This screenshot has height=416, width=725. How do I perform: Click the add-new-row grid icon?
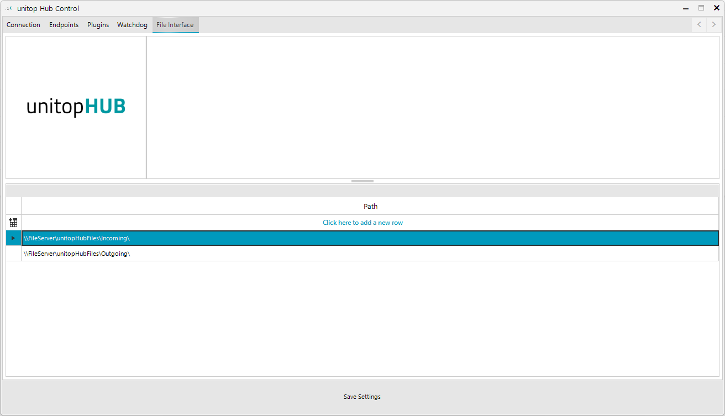[x=13, y=222]
